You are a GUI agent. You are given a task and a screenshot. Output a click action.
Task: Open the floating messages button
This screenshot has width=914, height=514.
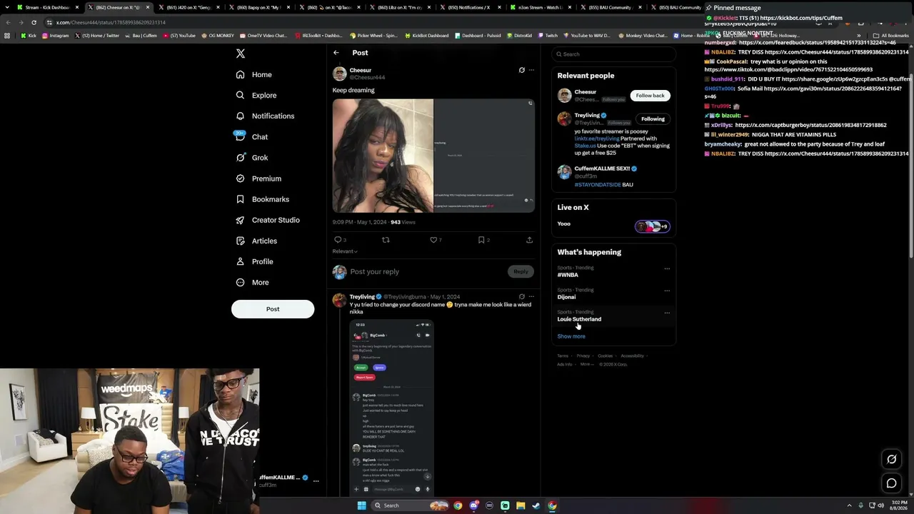[891, 483]
